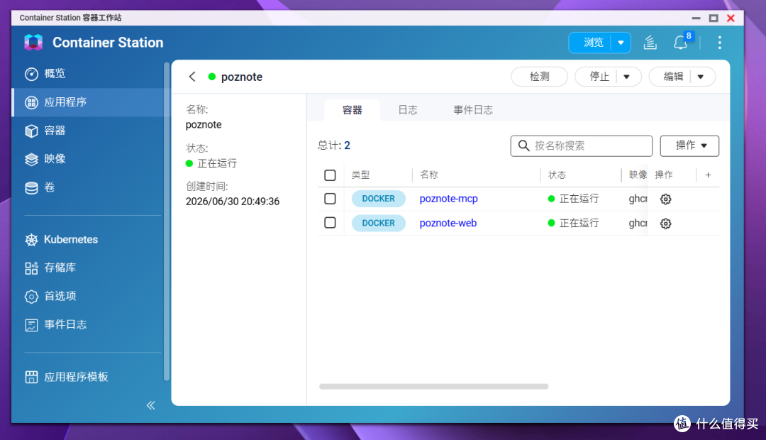Open 事件日志 in the sidebar

(56, 324)
